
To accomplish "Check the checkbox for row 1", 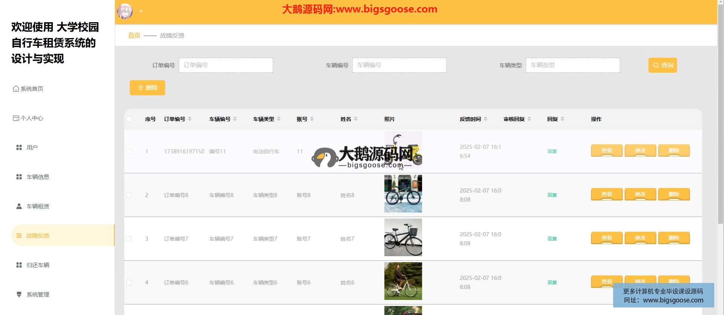I will click(x=129, y=151).
